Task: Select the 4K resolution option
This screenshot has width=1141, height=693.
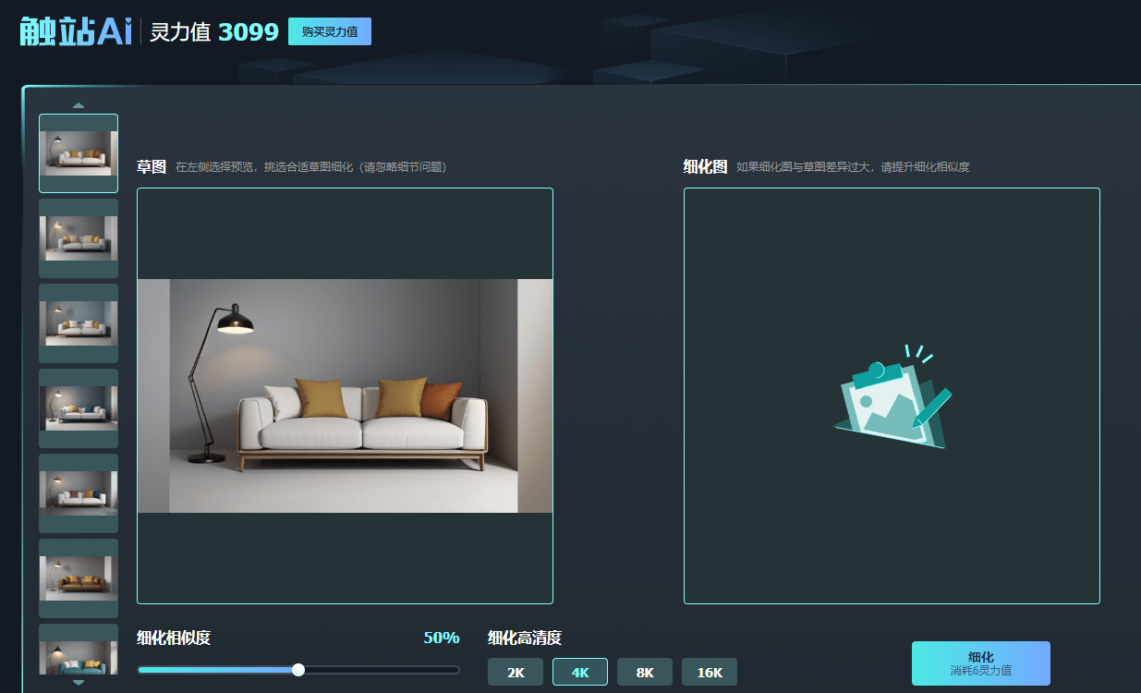Action: coord(580,672)
